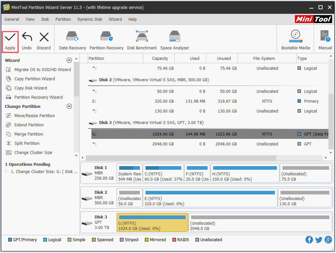The image size is (336, 253).
Task: Open the Wizard menu
Action: [115, 19]
